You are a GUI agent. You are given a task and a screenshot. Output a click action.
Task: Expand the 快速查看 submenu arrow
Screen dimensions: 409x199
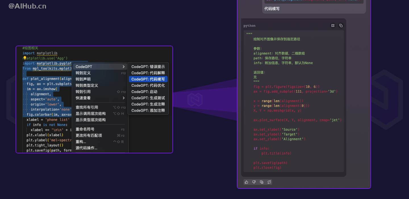(124, 98)
